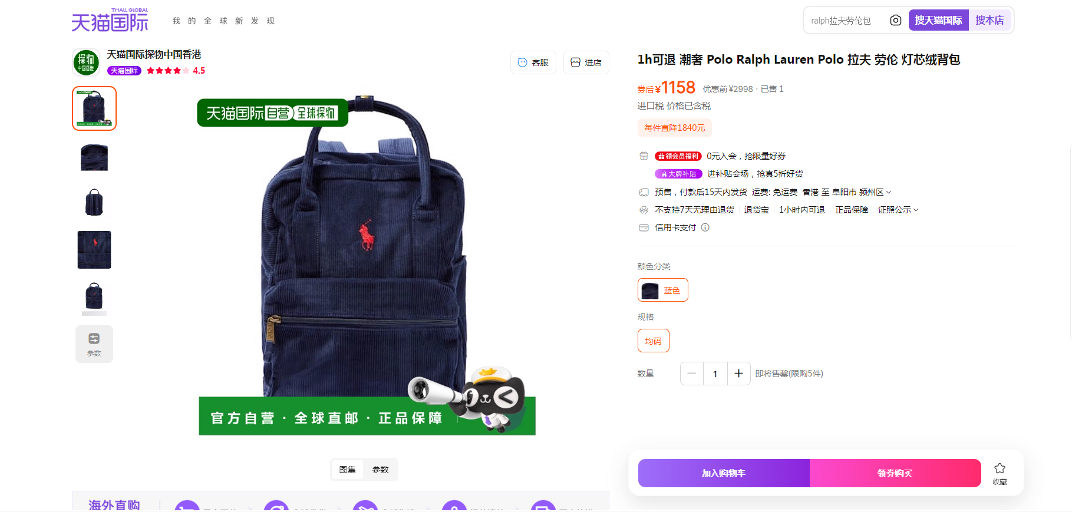Open the 参数 parameters icon under thumbnails

94,344
